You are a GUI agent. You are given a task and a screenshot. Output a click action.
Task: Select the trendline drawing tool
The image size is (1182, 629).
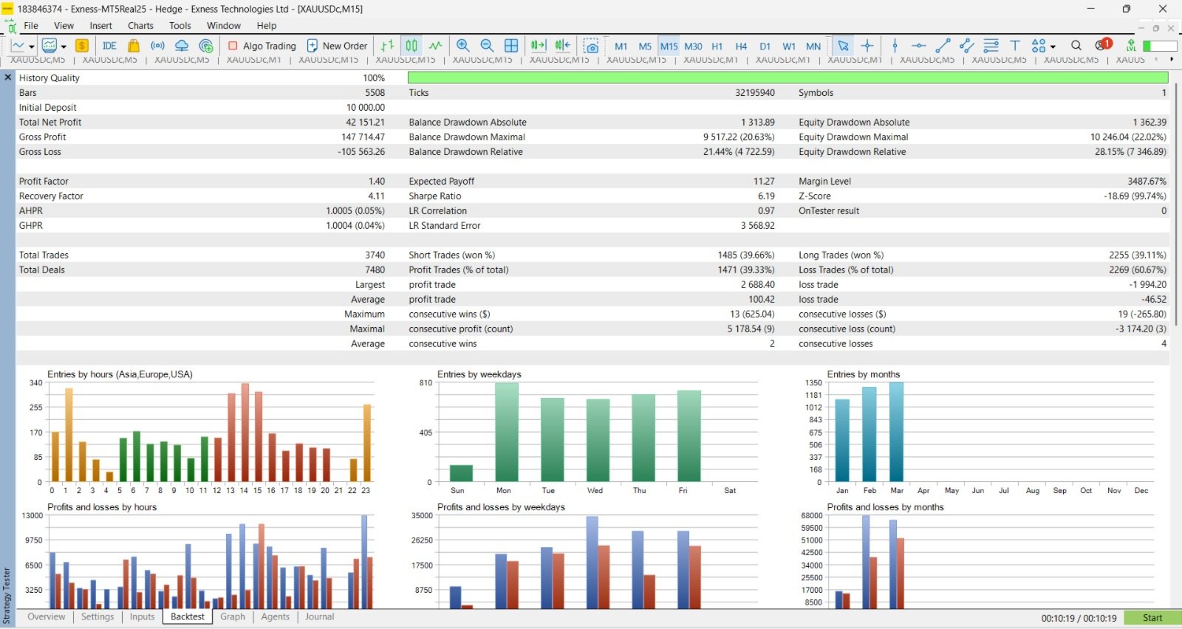pyautogui.click(x=943, y=46)
